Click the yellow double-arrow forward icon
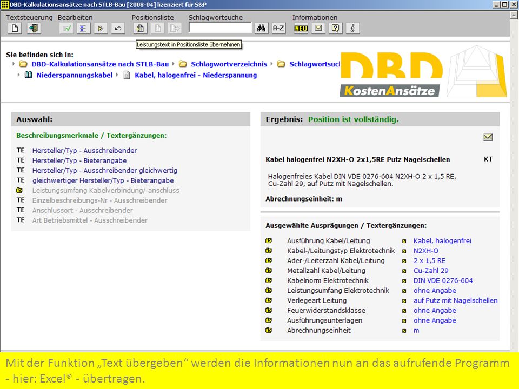Viewport: 519px width, 389px height. [101, 29]
